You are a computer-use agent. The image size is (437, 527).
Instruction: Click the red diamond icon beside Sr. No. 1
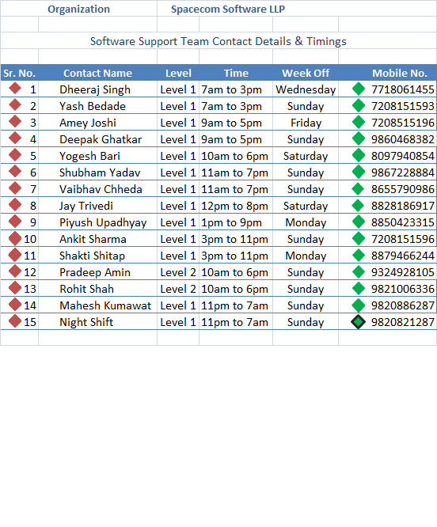tap(15, 89)
